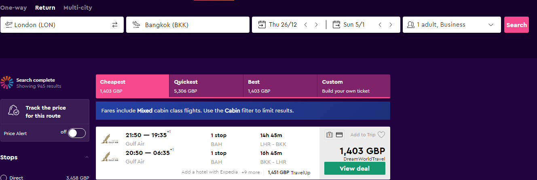Move the departure date to the next day

(316, 25)
